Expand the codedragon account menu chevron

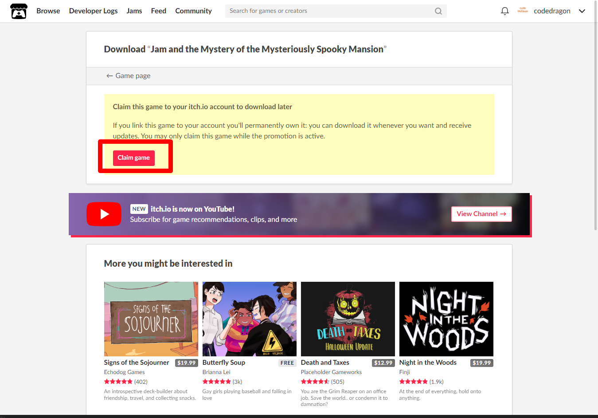click(582, 11)
